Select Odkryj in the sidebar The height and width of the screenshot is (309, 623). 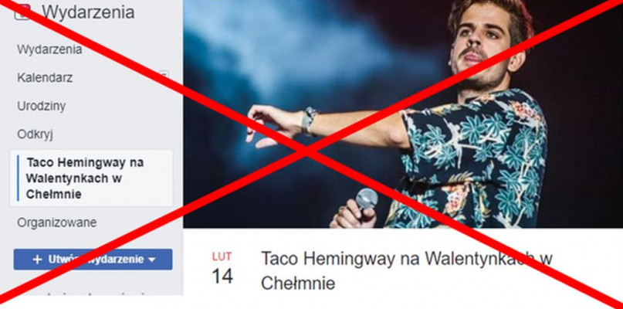[x=35, y=135]
